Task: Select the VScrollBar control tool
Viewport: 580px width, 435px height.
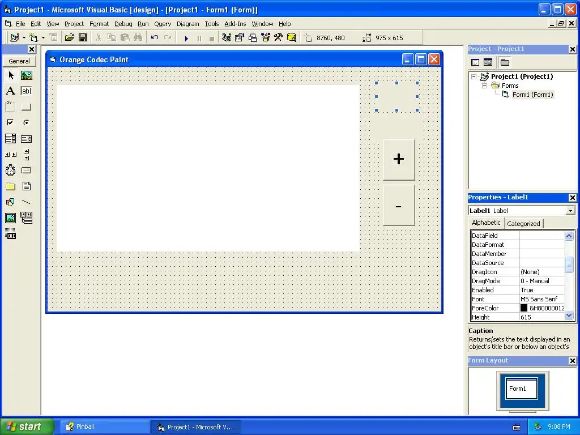Action: pos(26,155)
